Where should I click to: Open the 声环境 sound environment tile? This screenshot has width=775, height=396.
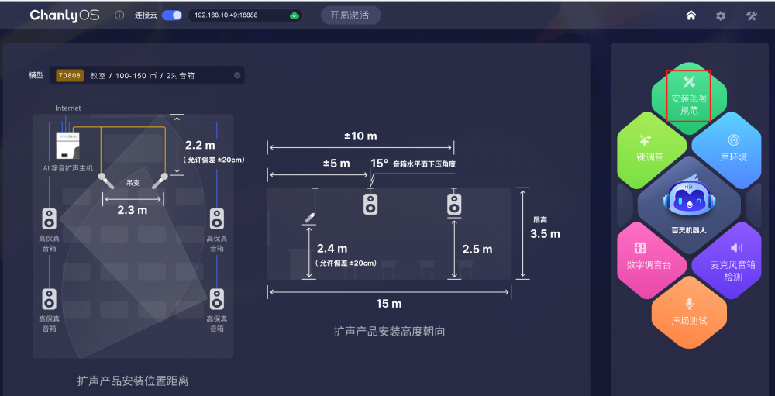[x=732, y=146]
